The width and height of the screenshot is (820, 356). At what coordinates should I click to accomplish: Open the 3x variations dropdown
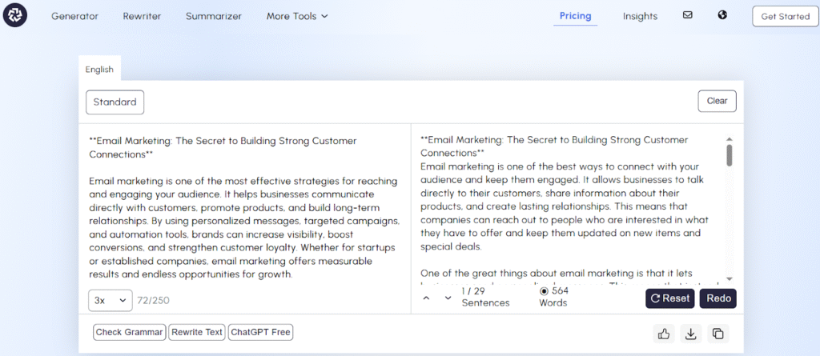point(110,300)
